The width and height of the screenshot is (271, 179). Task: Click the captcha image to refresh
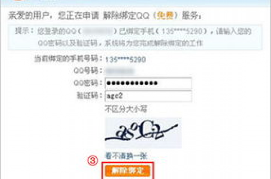(143, 133)
